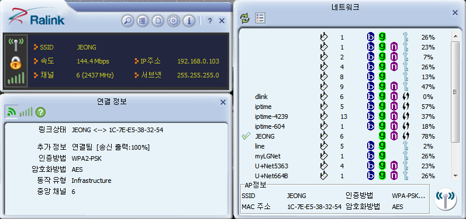Open help with the question mark button

[210, 21]
